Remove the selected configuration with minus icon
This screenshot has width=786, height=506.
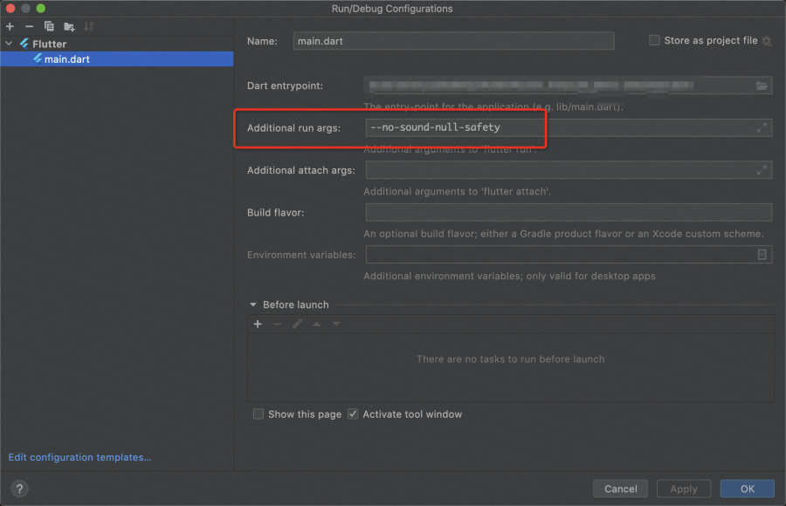(x=29, y=26)
